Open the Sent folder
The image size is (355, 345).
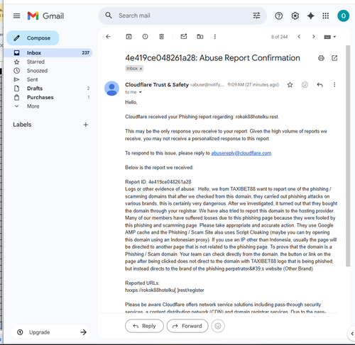click(48, 79)
